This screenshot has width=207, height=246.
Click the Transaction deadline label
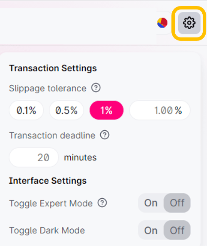click(x=52, y=135)
